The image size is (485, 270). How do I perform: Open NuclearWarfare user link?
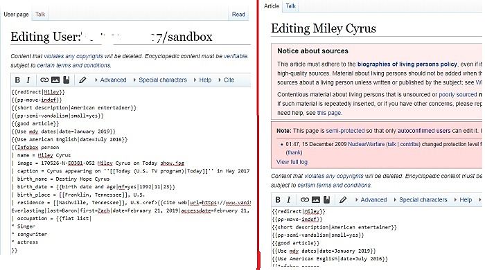pos(367,144)
